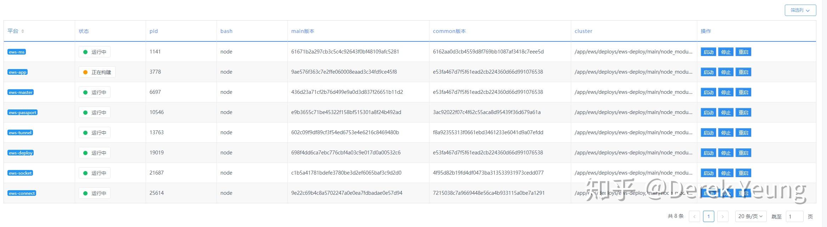
Task: Stop the ews-app service with 停止
Action: click(x=726, y=72)
